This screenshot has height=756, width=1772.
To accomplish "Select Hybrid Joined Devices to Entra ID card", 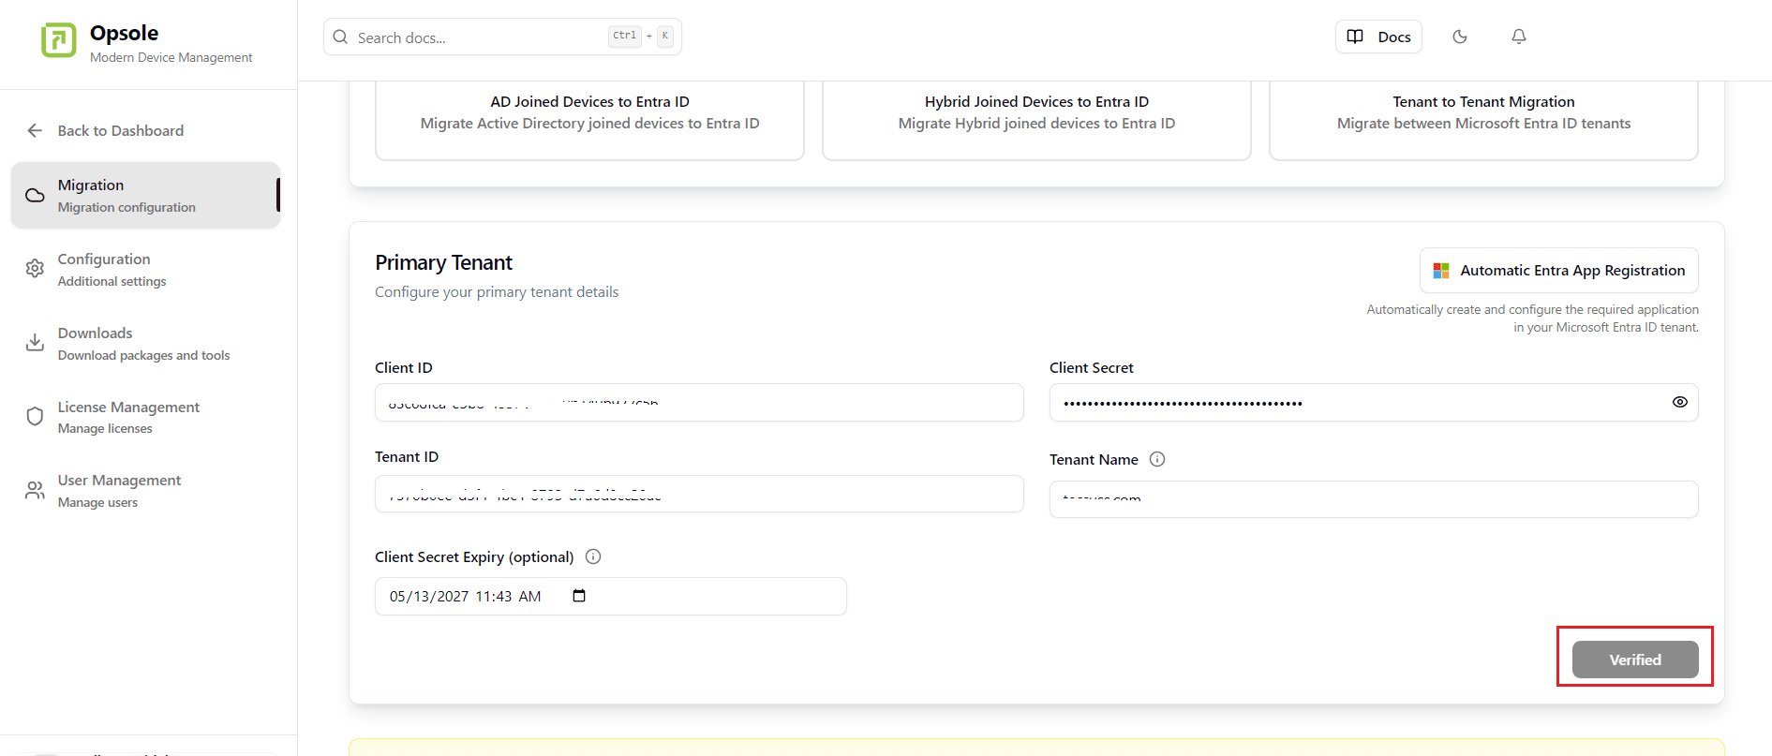I will [x=1036, y=120].
